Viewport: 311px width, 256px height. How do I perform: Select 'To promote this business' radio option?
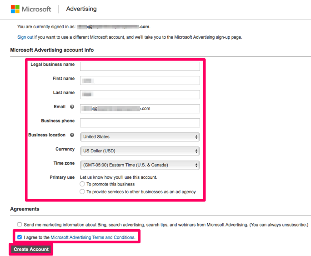82,184
